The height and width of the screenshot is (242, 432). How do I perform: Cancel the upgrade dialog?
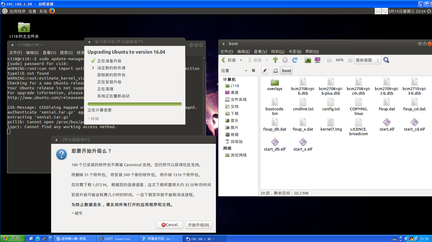(170, 225)
